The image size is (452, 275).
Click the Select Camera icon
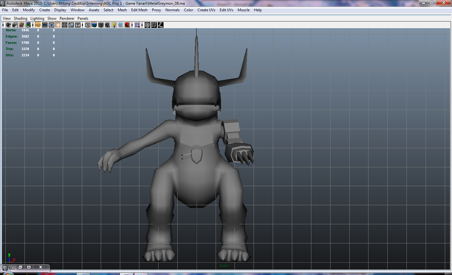[x=8, y=25]
